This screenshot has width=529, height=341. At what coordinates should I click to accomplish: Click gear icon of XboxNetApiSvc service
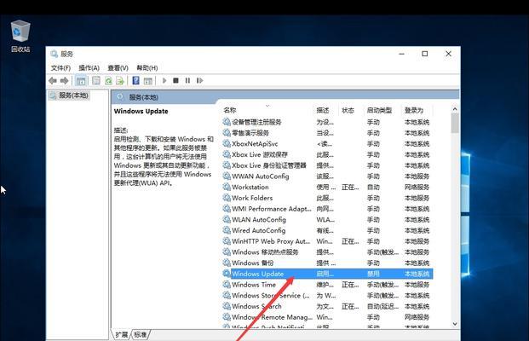pyautogui.click(x=227, y=143)
